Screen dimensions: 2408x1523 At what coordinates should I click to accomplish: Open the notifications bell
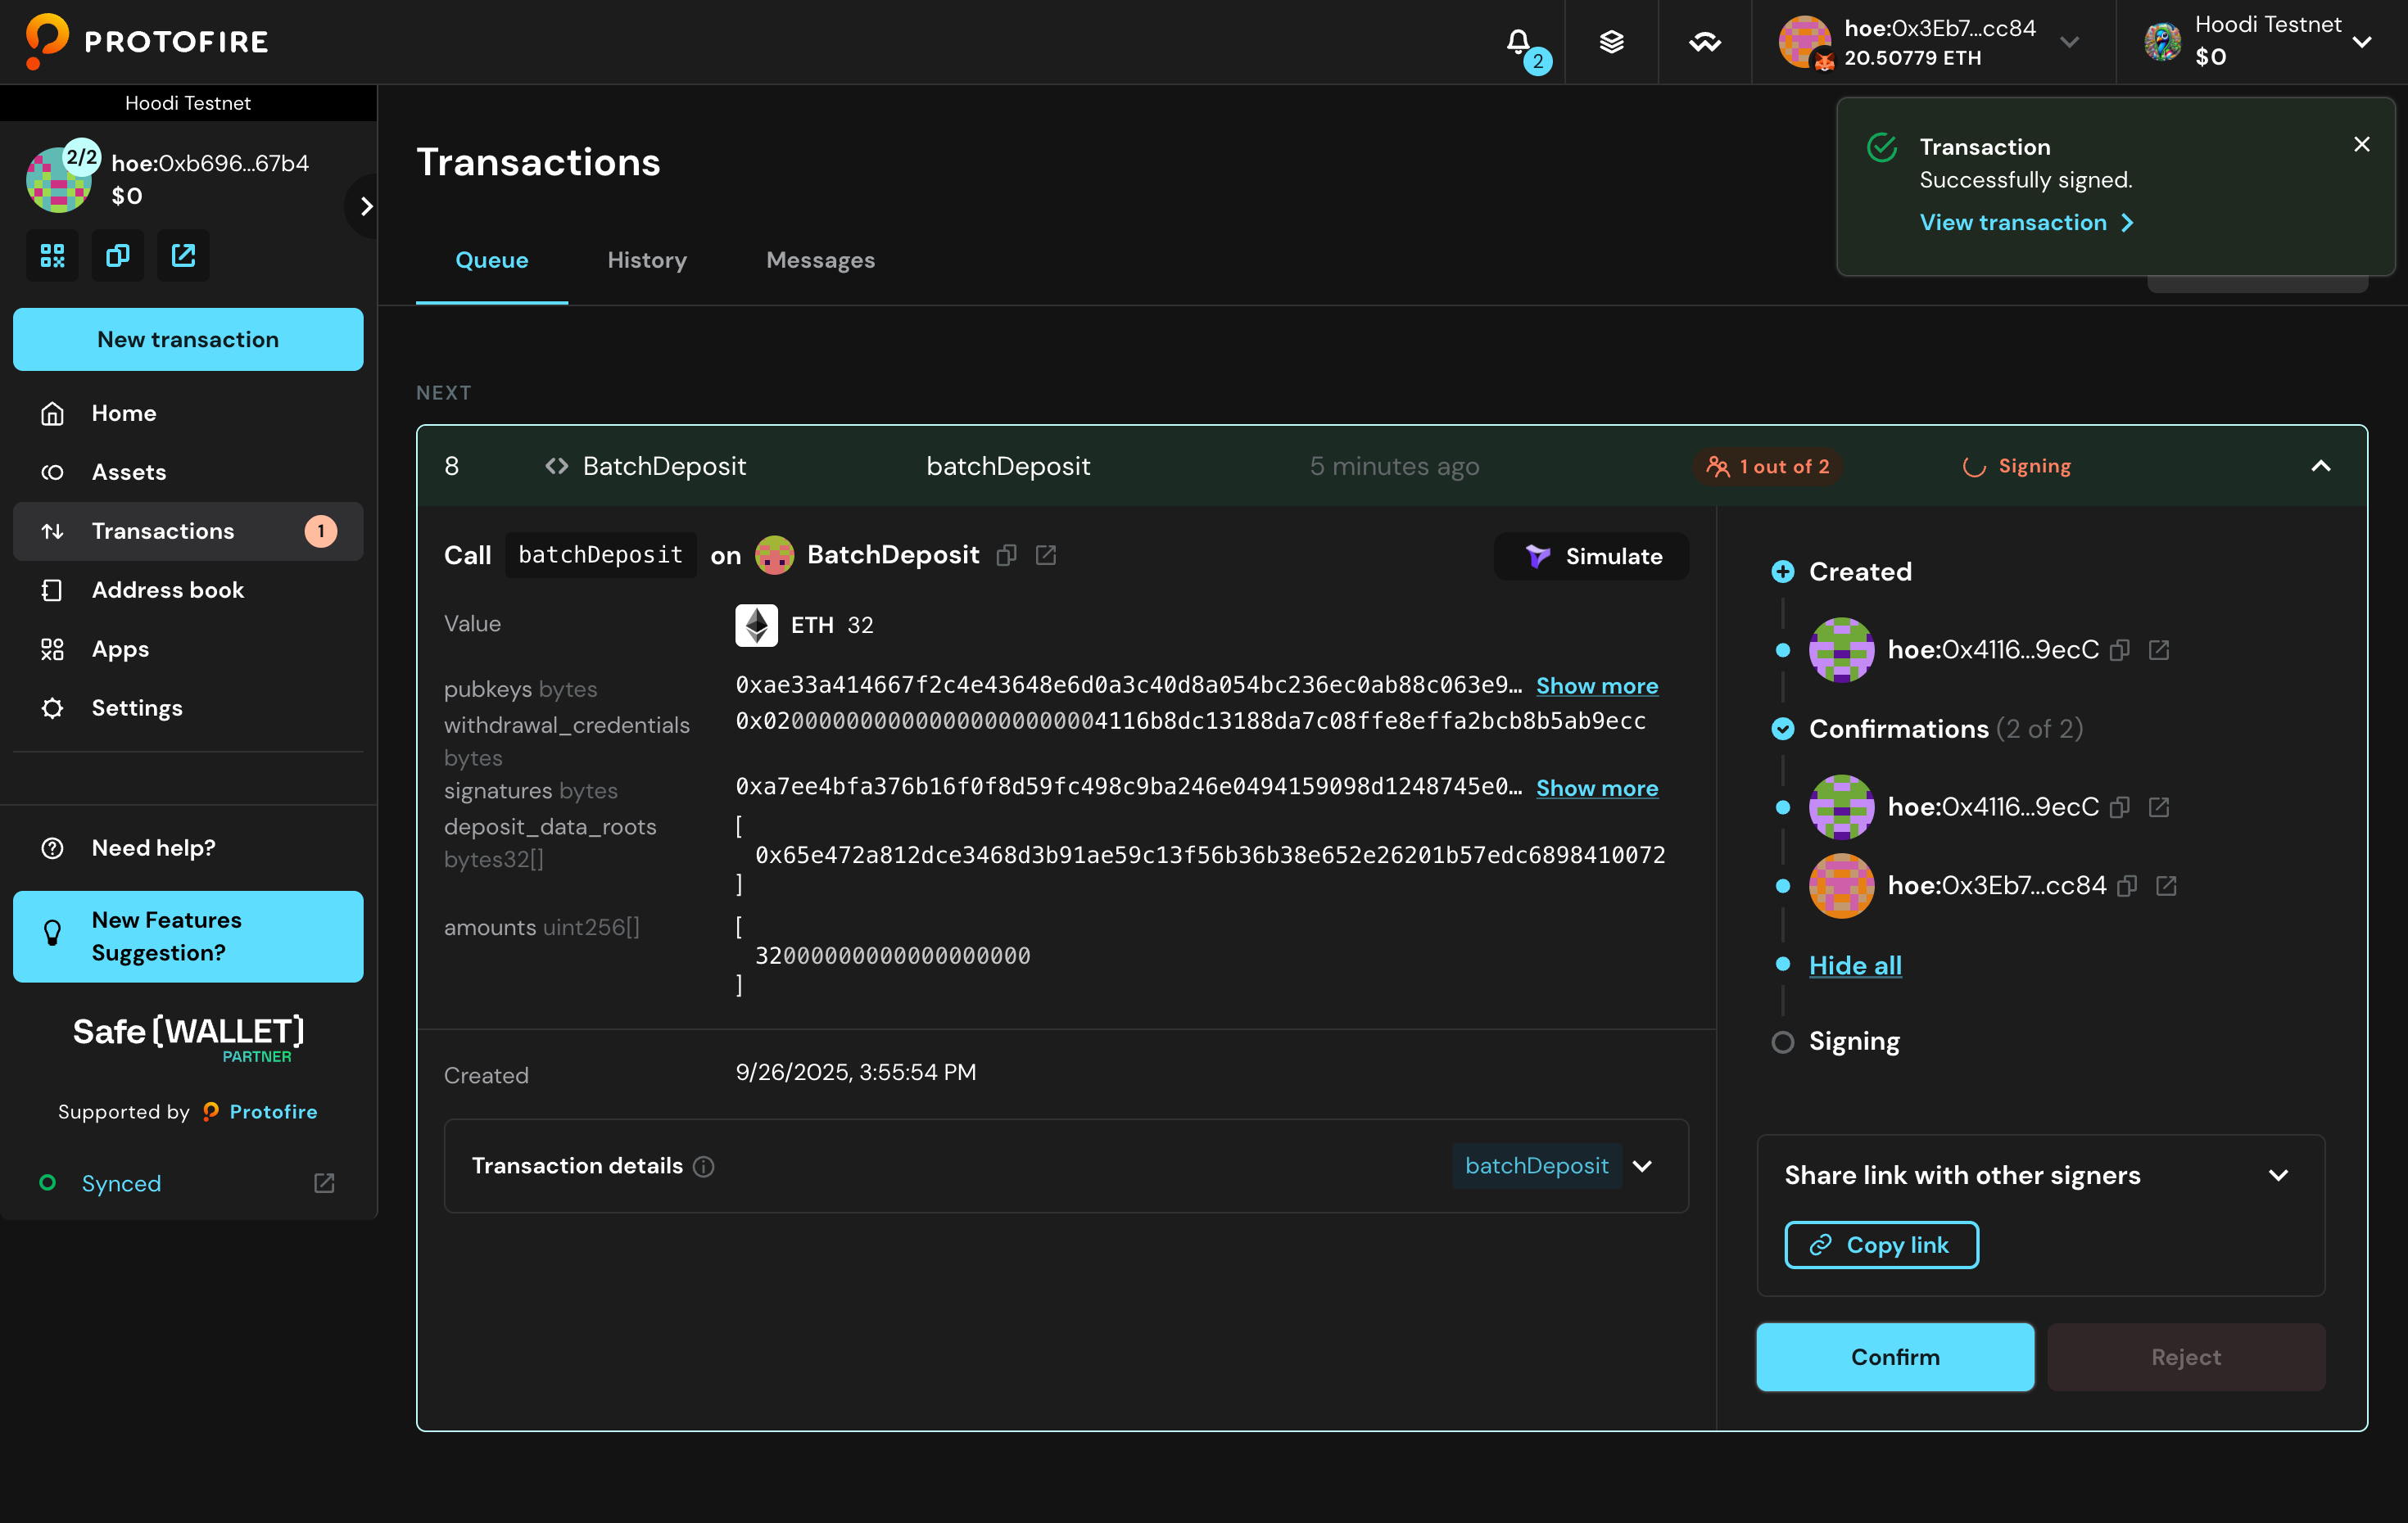(x=1518, y=42)
